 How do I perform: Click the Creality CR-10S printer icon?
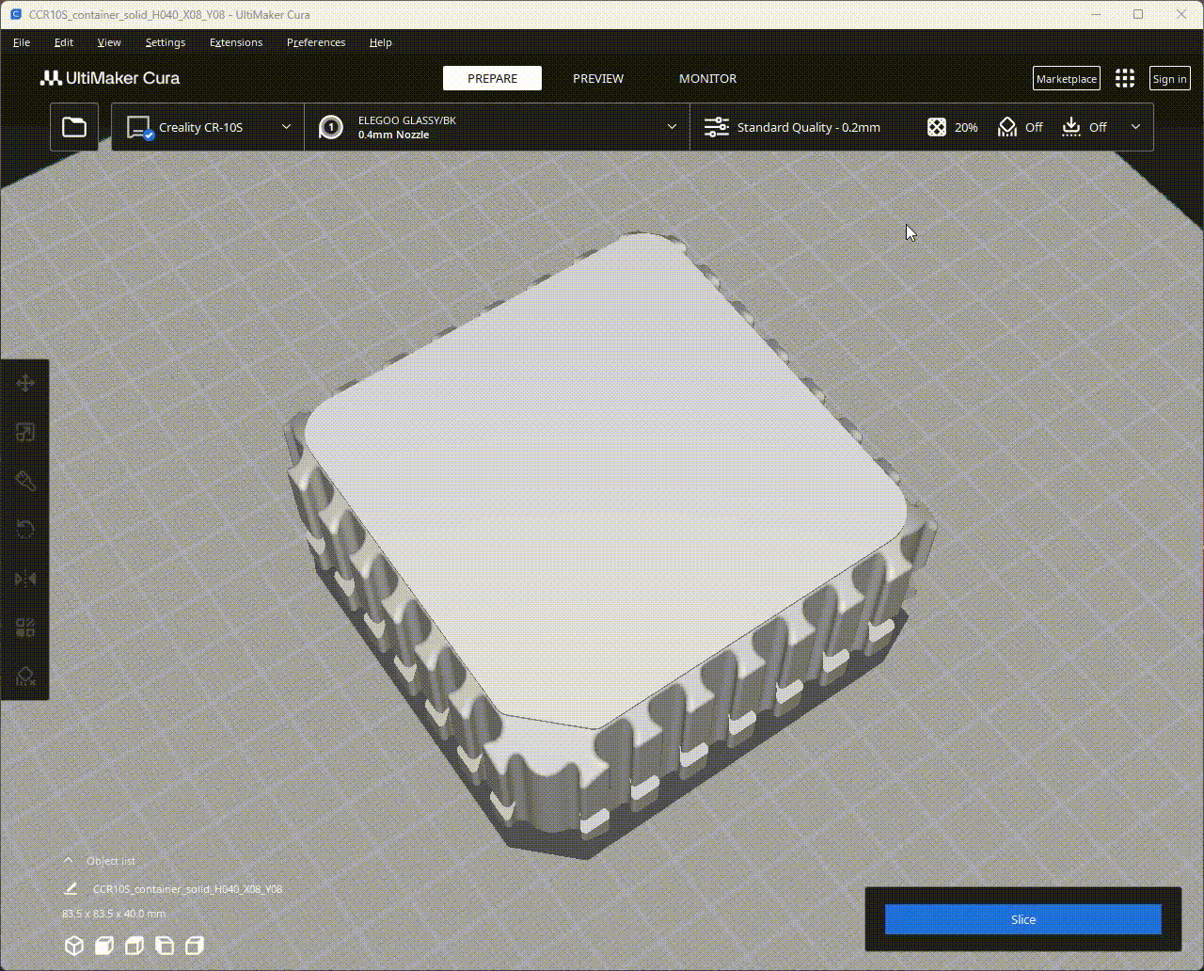(140, 128)
